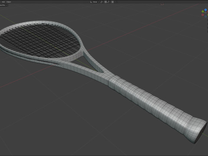The height and width of the screenshot is (156, 208).
Task: Open the pivot point dropdown with link icon
Action: click(102, 2)
